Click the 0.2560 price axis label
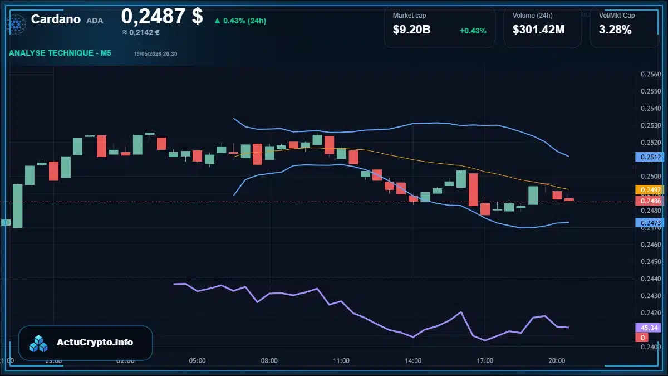Image resolution: width=668 pixels, height=376 pixels. [x=650, y=74]
